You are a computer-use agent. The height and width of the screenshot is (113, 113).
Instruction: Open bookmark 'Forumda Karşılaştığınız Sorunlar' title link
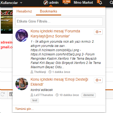(55, 34)
